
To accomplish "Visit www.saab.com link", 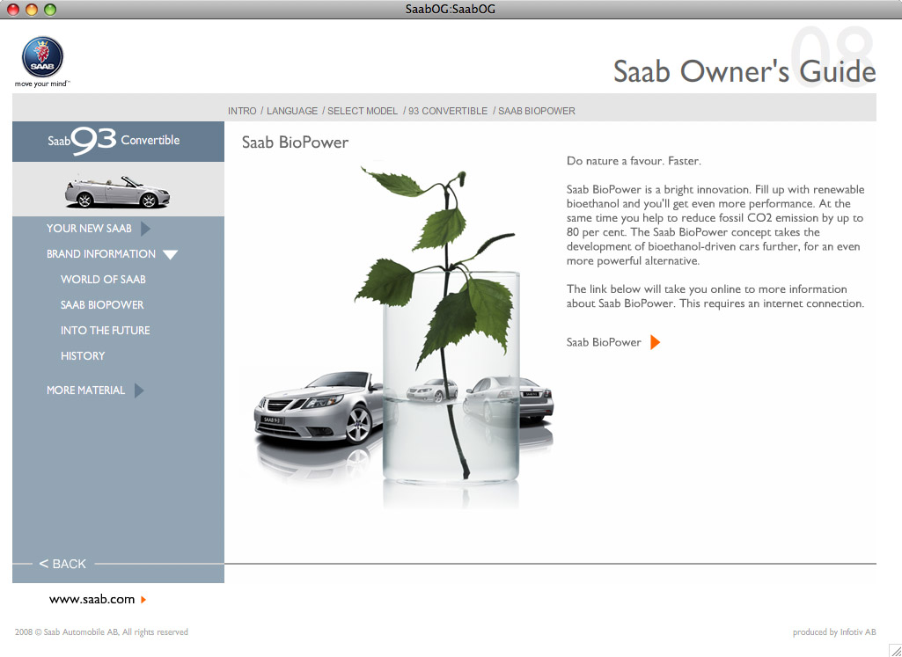I will pos(92,600).
